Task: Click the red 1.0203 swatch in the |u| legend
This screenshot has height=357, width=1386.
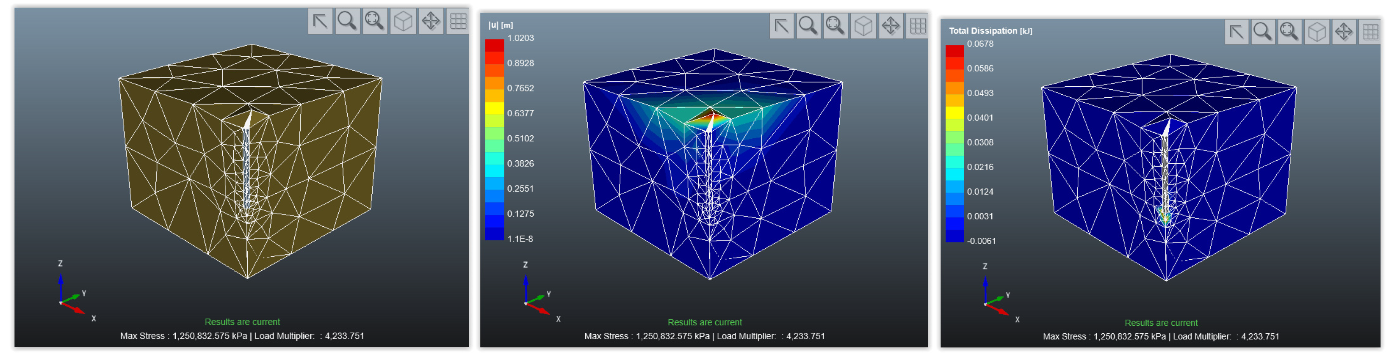Action: (x=495, y=45)
